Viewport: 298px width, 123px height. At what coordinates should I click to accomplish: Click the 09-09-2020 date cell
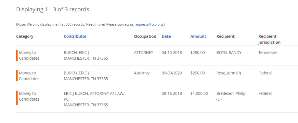coord(172,73)
